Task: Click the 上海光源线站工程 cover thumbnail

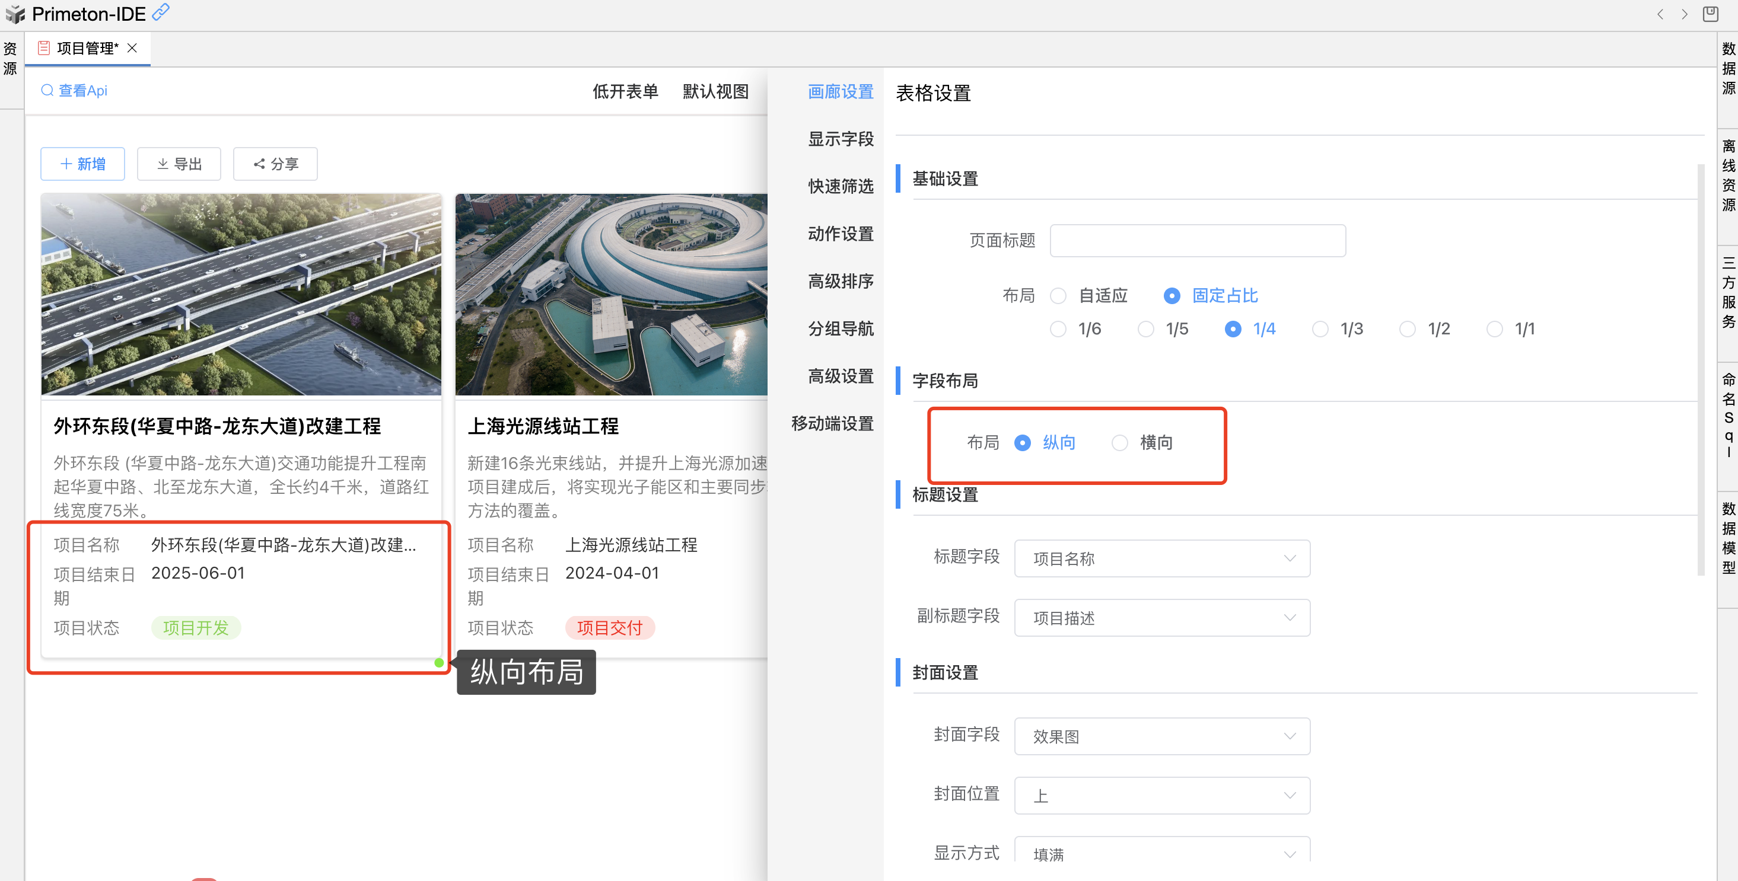Action: tap(612, 295)
